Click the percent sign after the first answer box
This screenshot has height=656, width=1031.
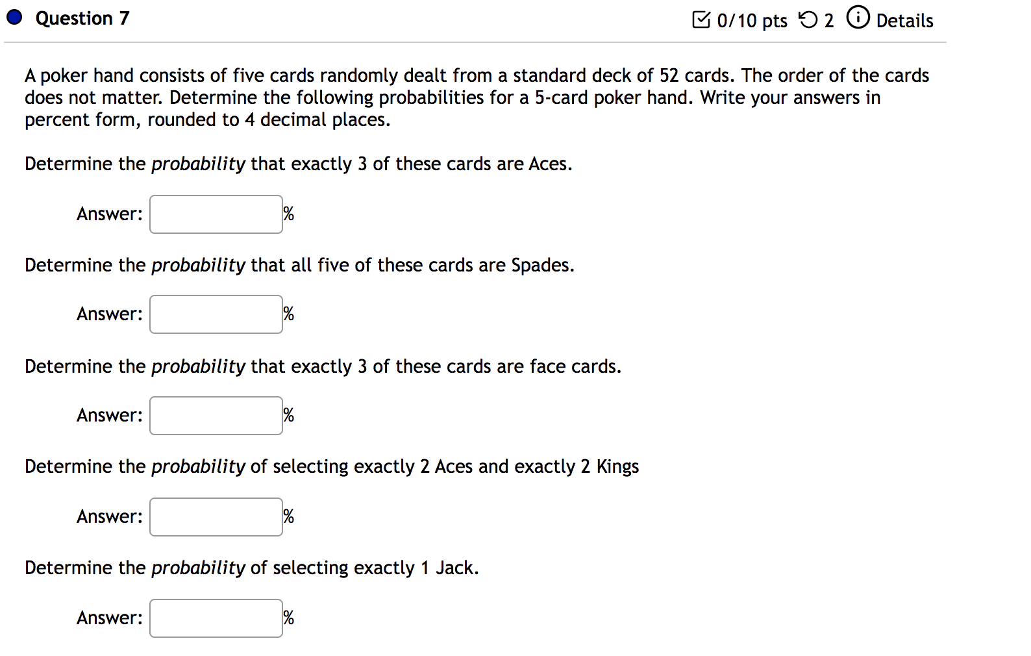click(x=289, y=214)
